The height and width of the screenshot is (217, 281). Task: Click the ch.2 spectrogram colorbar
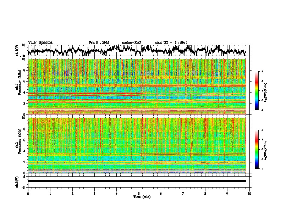pos(257,149)
